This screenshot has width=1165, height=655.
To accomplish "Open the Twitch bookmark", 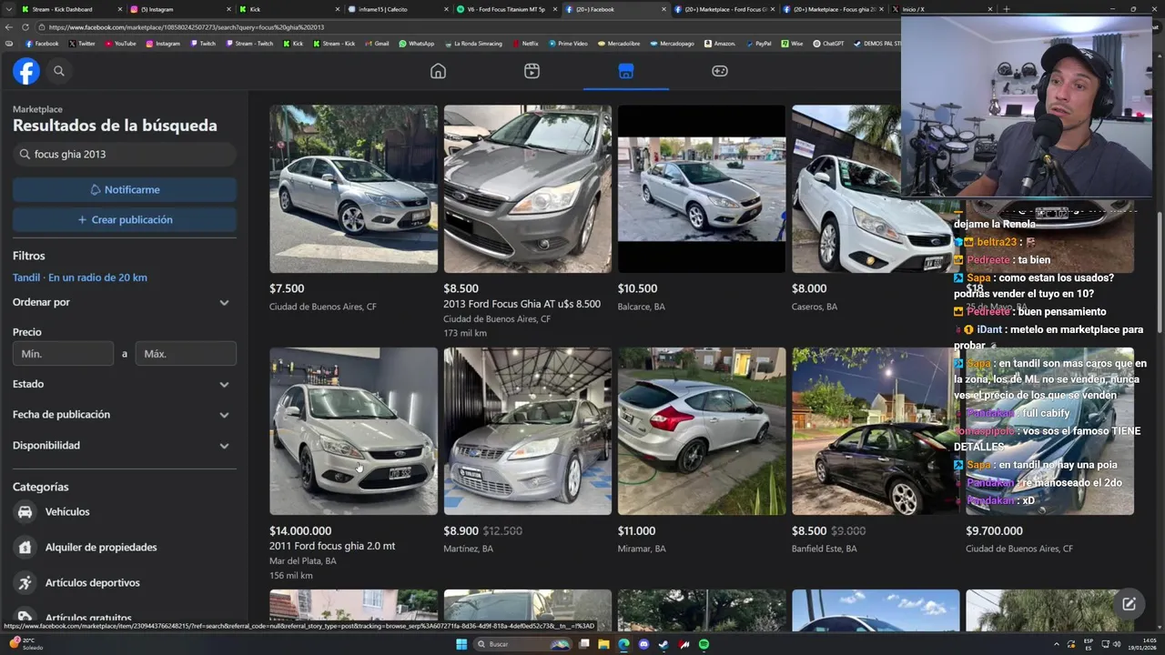I will point(203,44).
